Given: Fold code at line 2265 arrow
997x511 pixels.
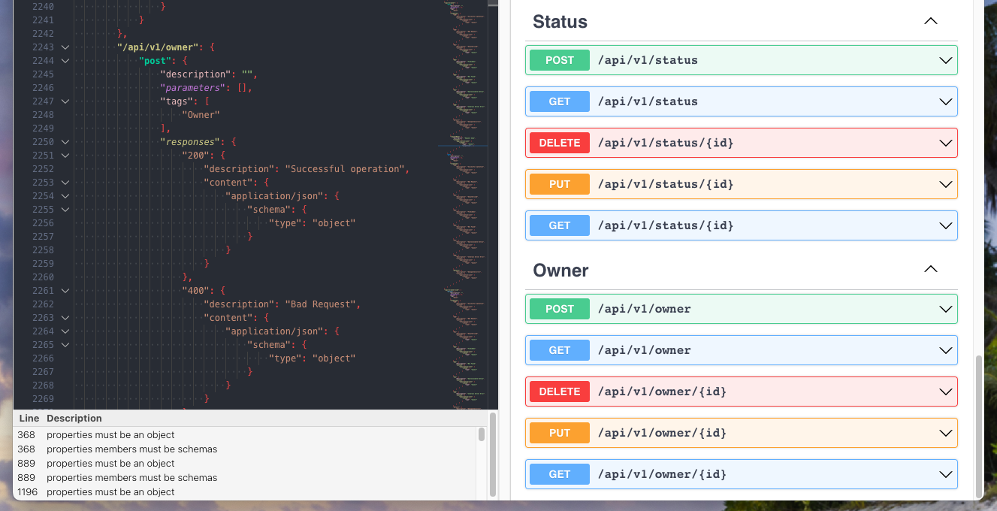Looking at the screenshot, I should [x=65, y=345].
